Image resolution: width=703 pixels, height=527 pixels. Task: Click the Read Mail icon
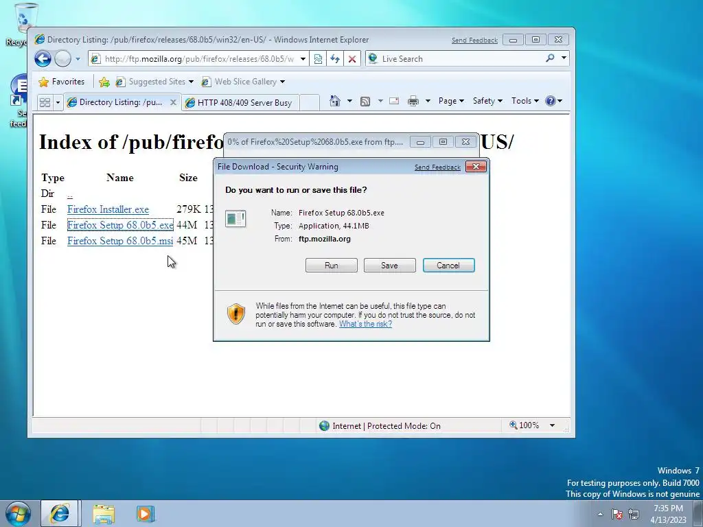(x=394, y=101)
